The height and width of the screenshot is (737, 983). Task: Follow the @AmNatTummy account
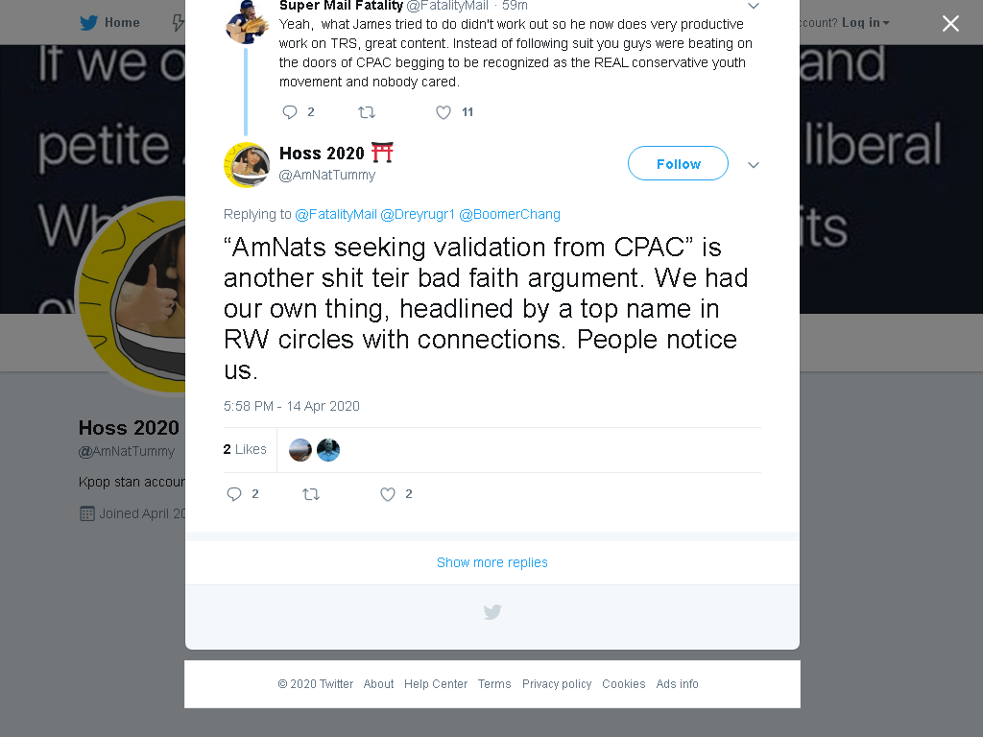click(x=678, y=163)
